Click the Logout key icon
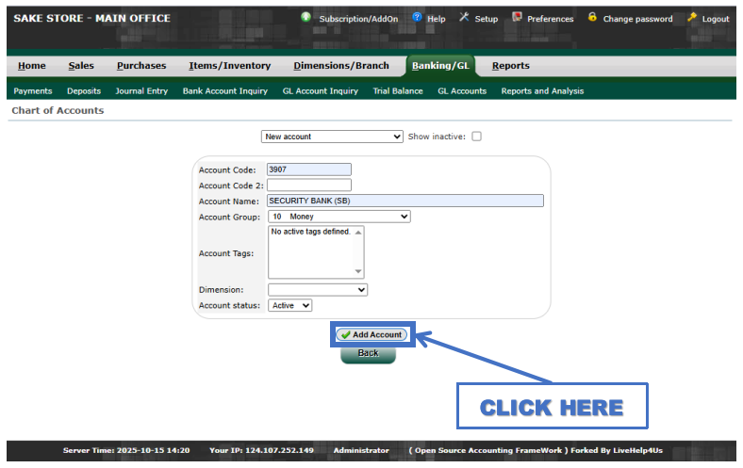 (x=692, y=18)
